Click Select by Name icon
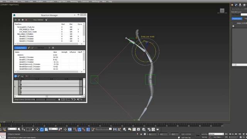This screenshot has height=139, width=247. click(23, 129)
